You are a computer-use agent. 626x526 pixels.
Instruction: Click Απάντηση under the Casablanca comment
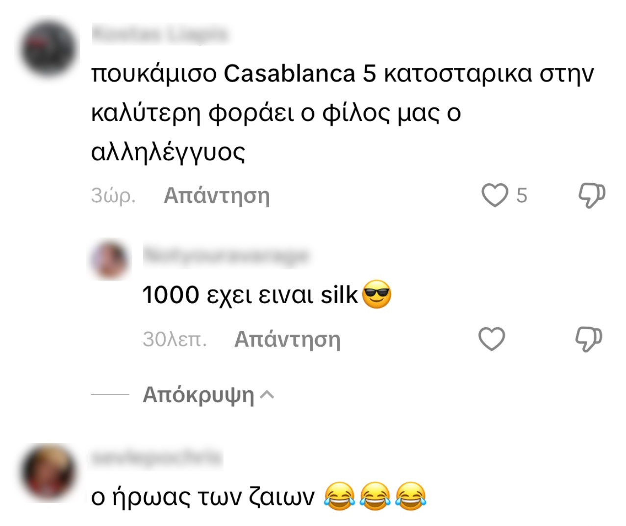point(217,195)
